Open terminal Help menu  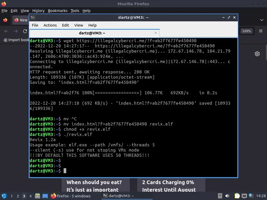pyautogui.click(x=93, y=25)
